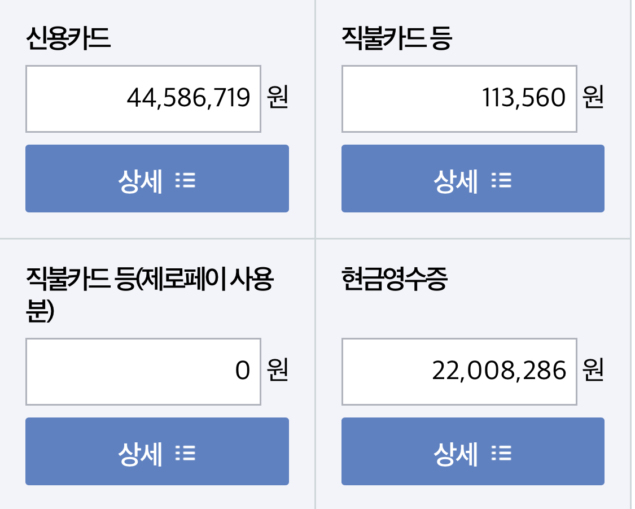Click the 원 unit beside 22,008,286
This screenshot has height=509, width=635.
coord(593,371)
